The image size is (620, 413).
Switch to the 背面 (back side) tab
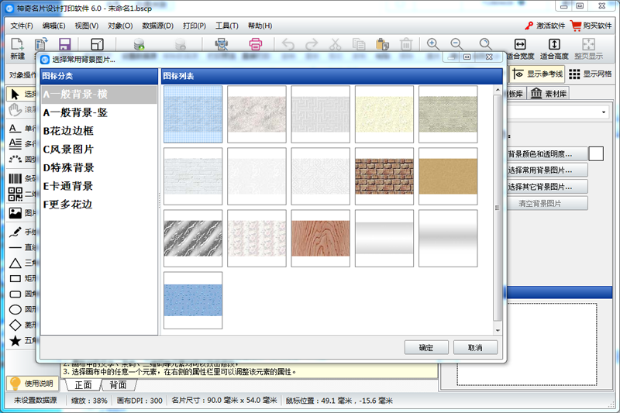pos(118,385)
